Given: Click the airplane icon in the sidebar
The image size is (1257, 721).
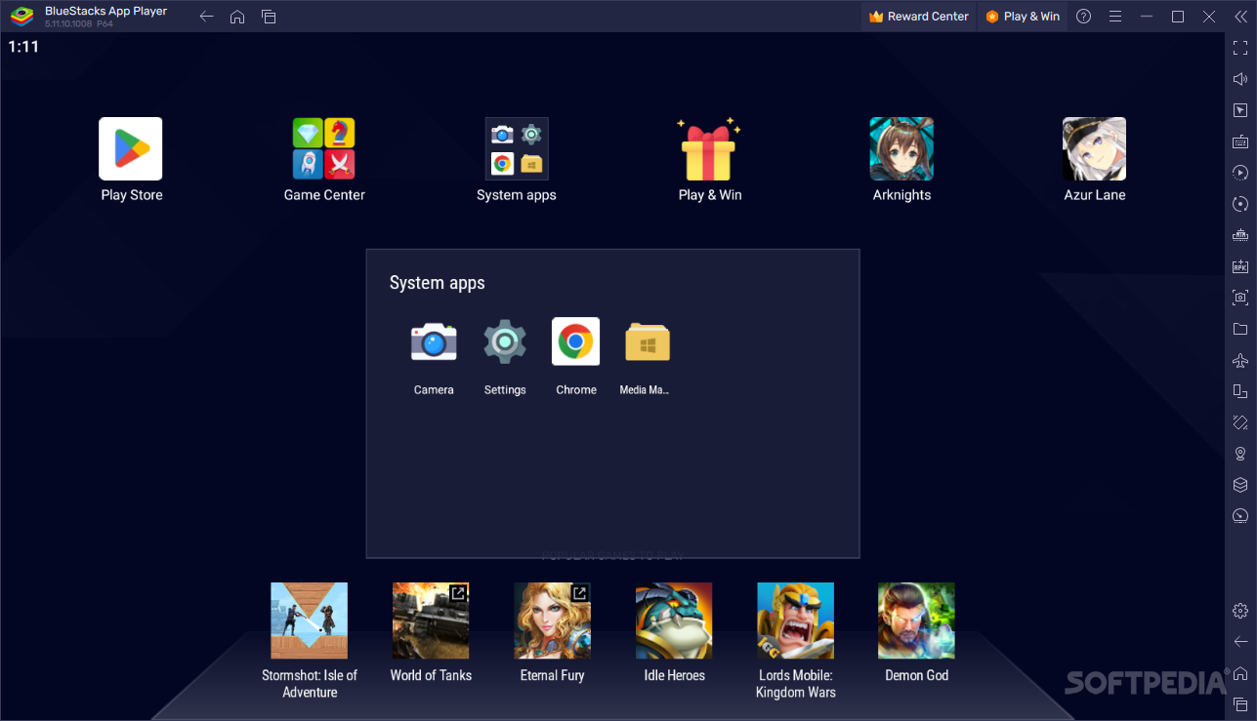Looking at the screenshot, I should (x=1240, y=360).
